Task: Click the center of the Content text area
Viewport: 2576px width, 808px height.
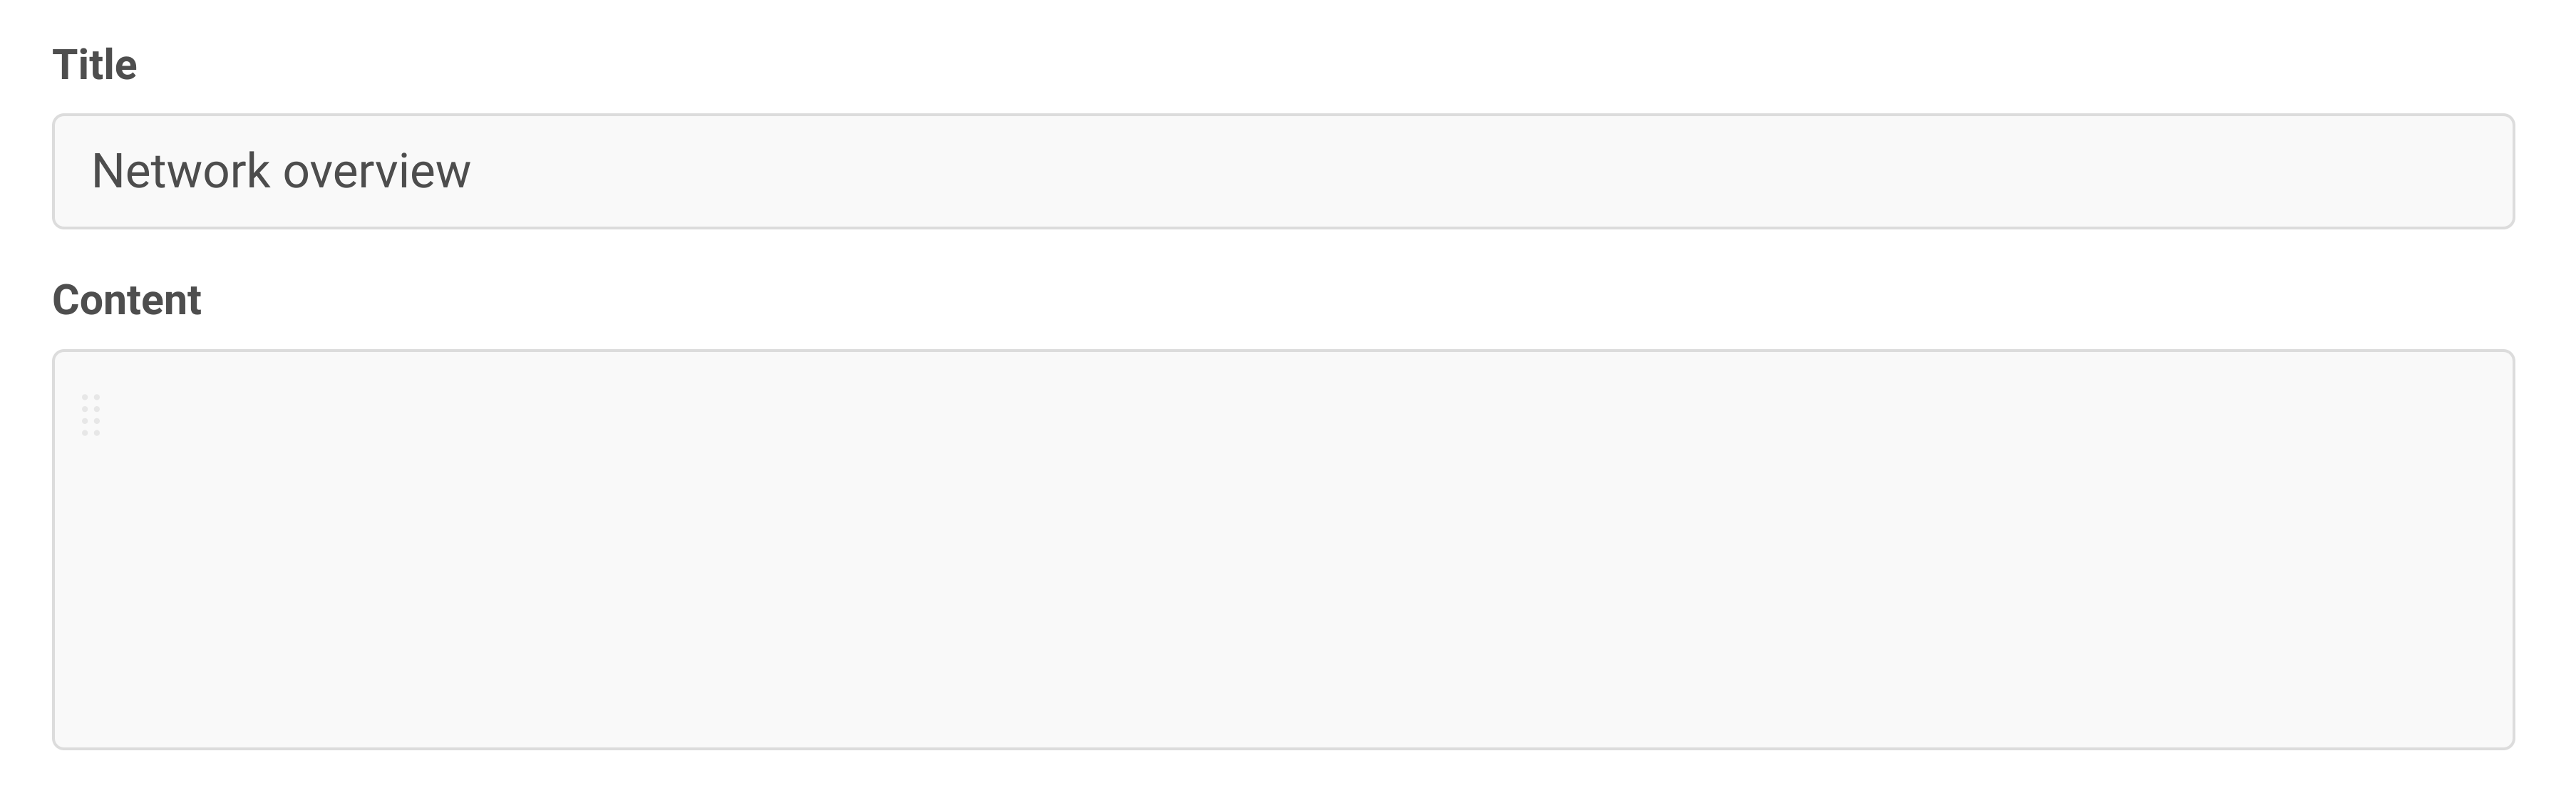Action: pyautogui.click(x=1282, y=549)
